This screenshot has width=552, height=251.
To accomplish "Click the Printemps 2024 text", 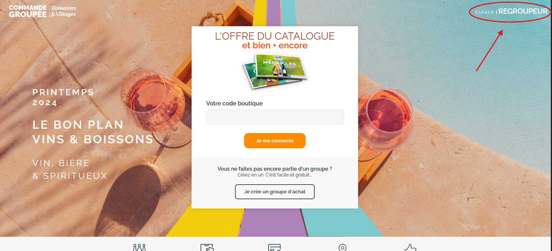I will click(x=63, y=98).
